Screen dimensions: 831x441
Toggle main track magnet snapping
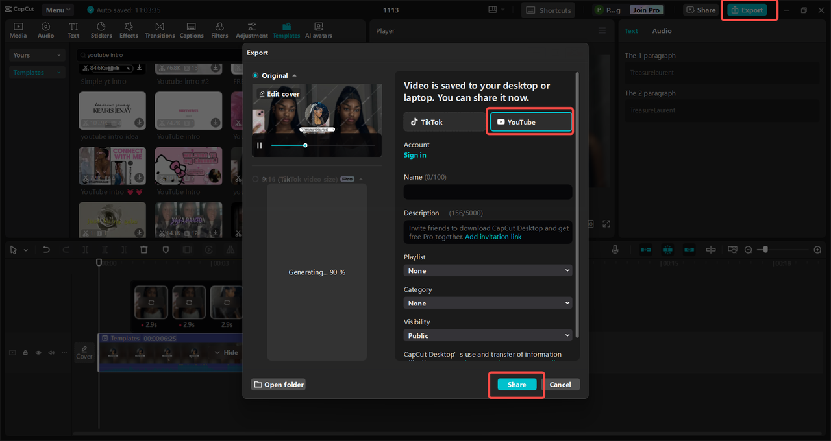[646, 250]
